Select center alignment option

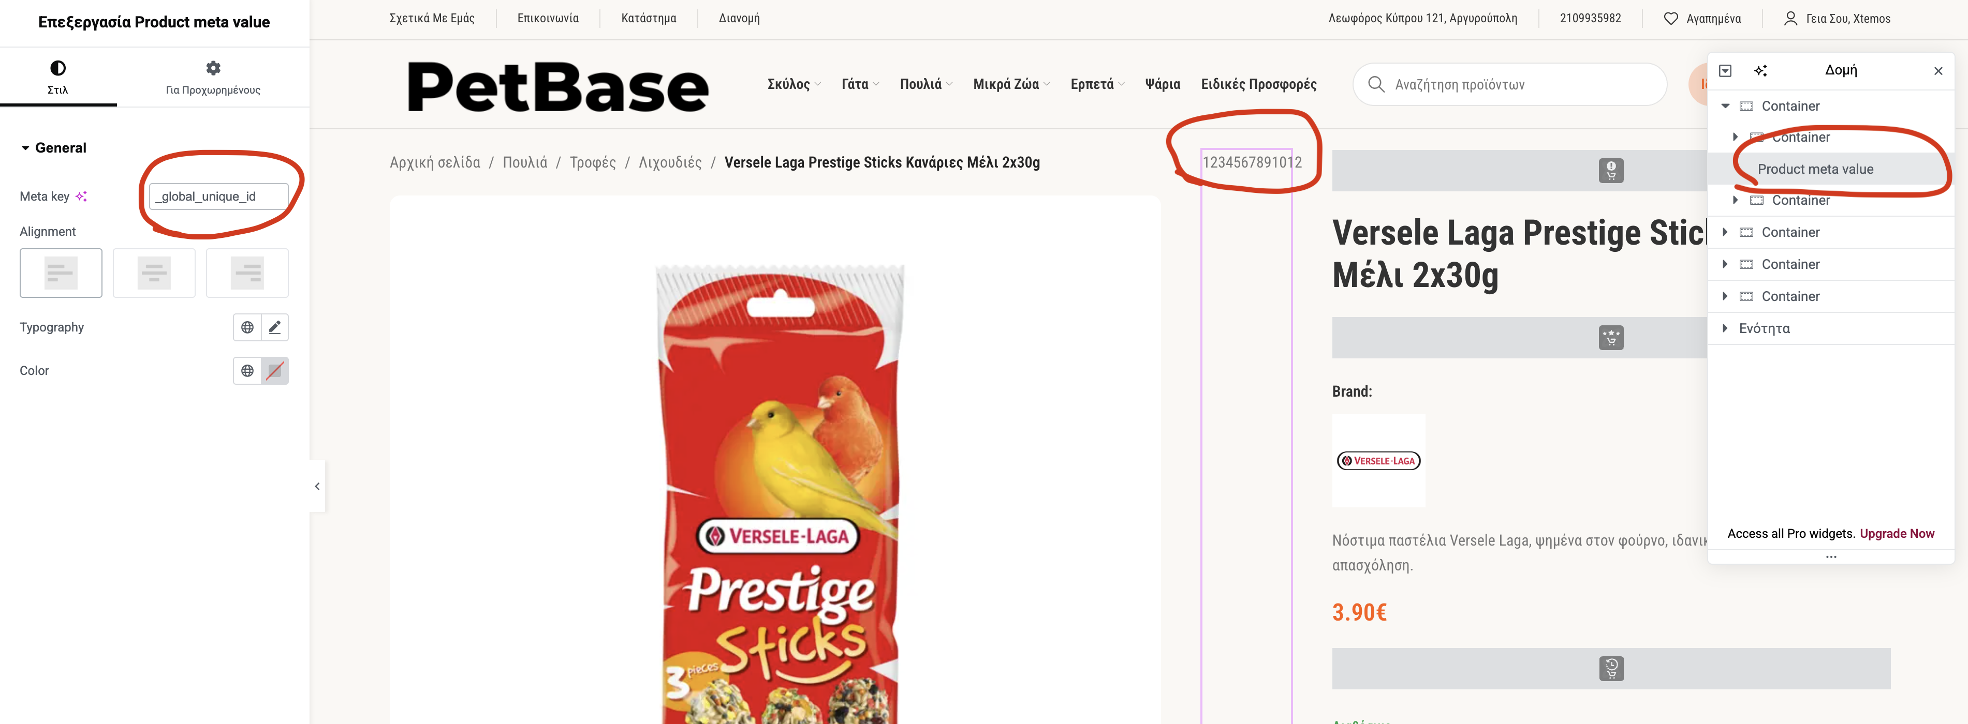click(154, 273)
